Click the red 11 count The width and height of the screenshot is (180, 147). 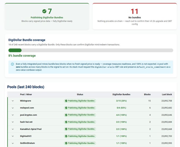tap(134, 11)
